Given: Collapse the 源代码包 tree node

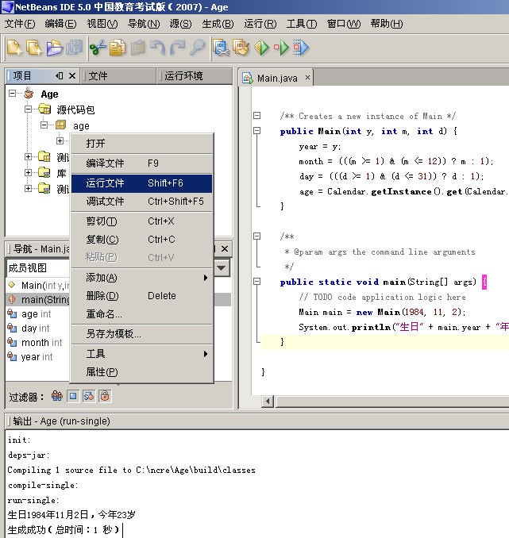Looking at the screenshot, I should pyautogui.click(x=29, y=110).
